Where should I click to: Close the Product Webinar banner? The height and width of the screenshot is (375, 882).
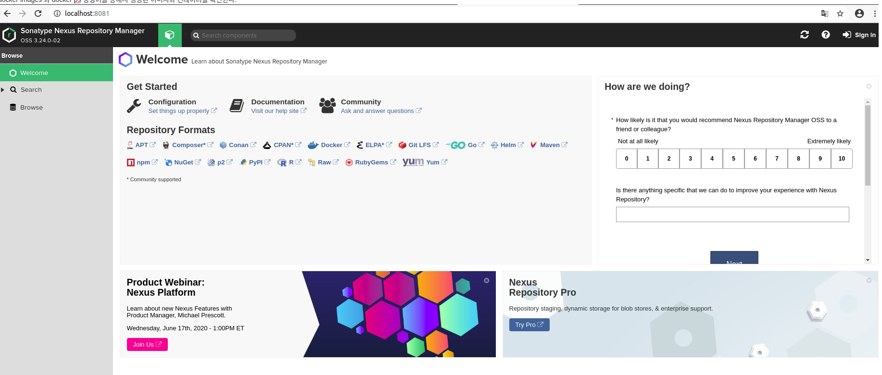[x=487, y=280]
